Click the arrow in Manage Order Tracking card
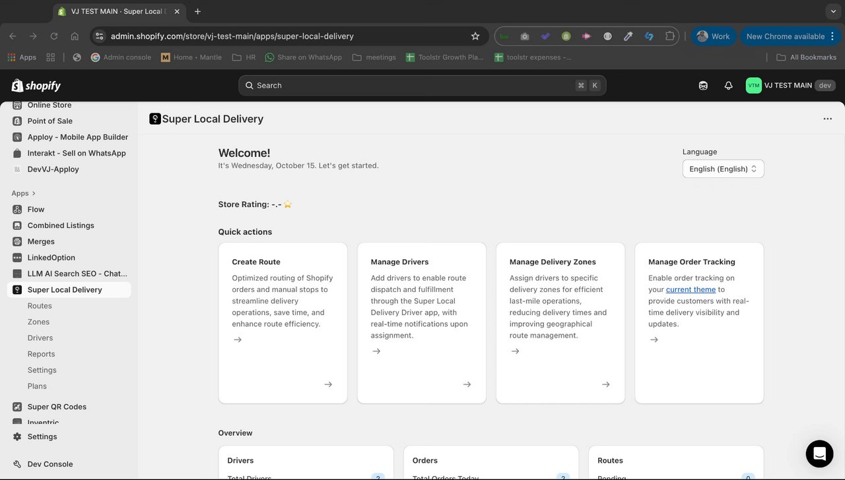The width and height of the screenshot is (845, 480). (654, 340)
